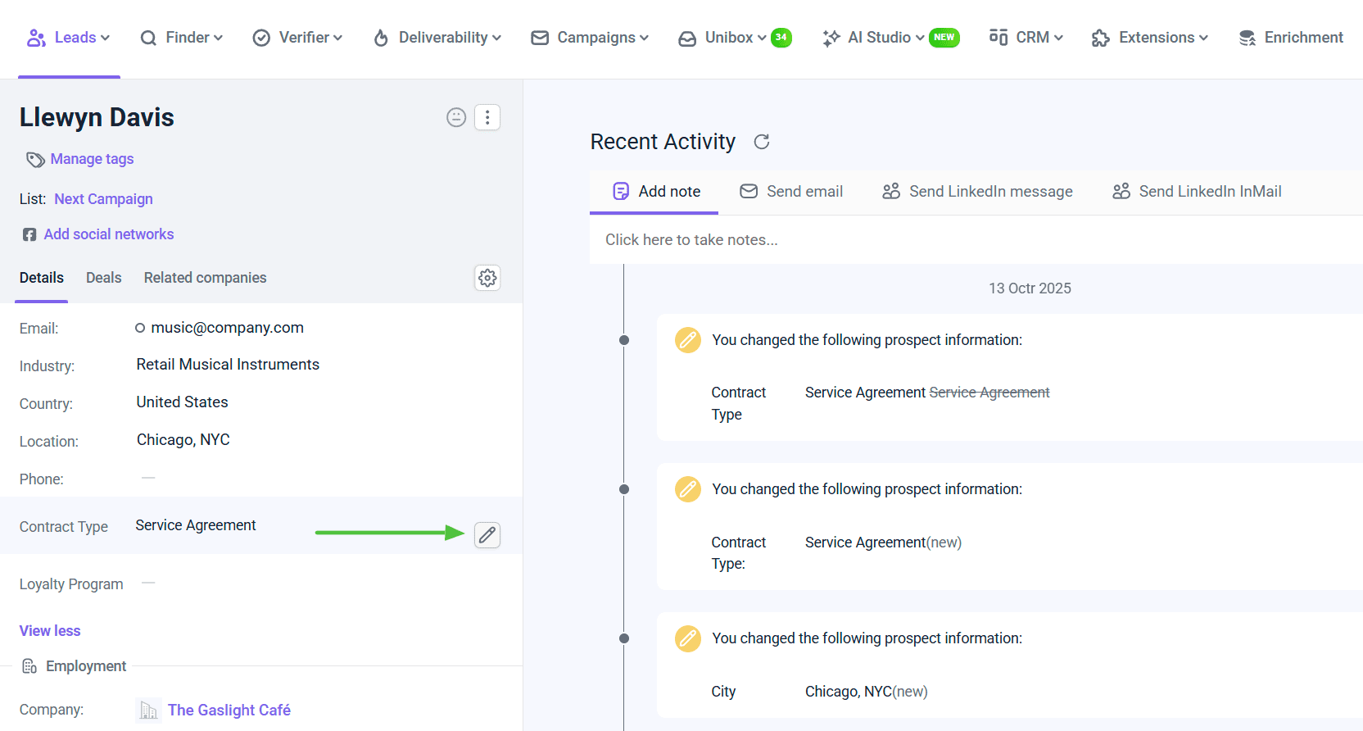The height and width of the screenshot is (731, 1363).
Task: Collapse details using View less
Action: point(50,631)
